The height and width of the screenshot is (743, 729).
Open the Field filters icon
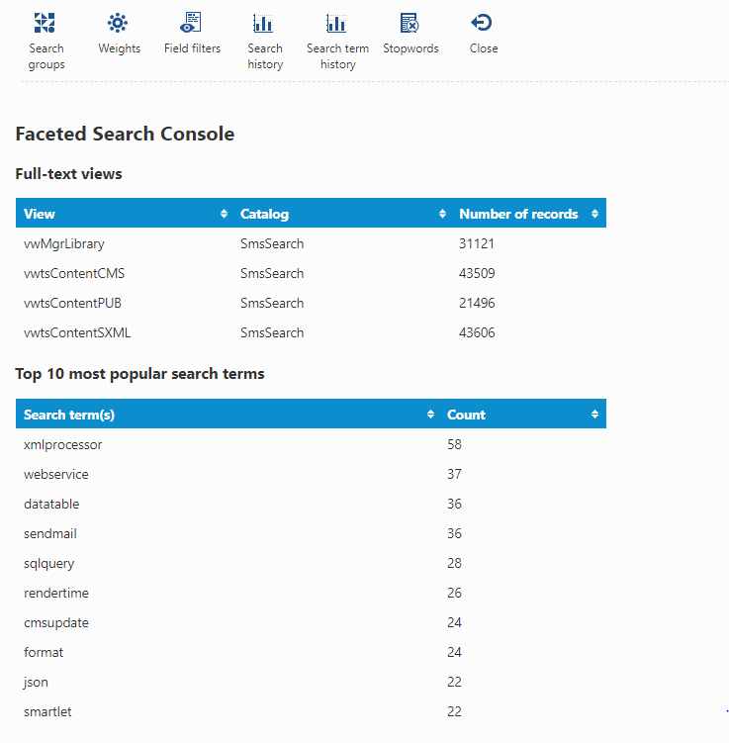click(191, 23)
